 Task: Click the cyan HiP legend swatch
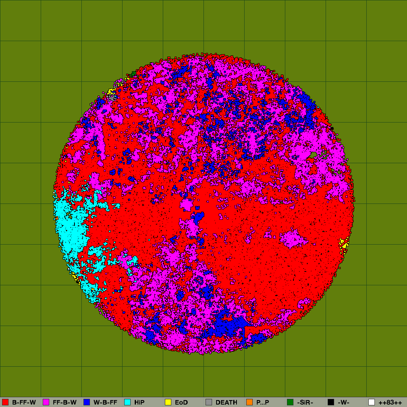pyautogui.click(x=127, y=402)
